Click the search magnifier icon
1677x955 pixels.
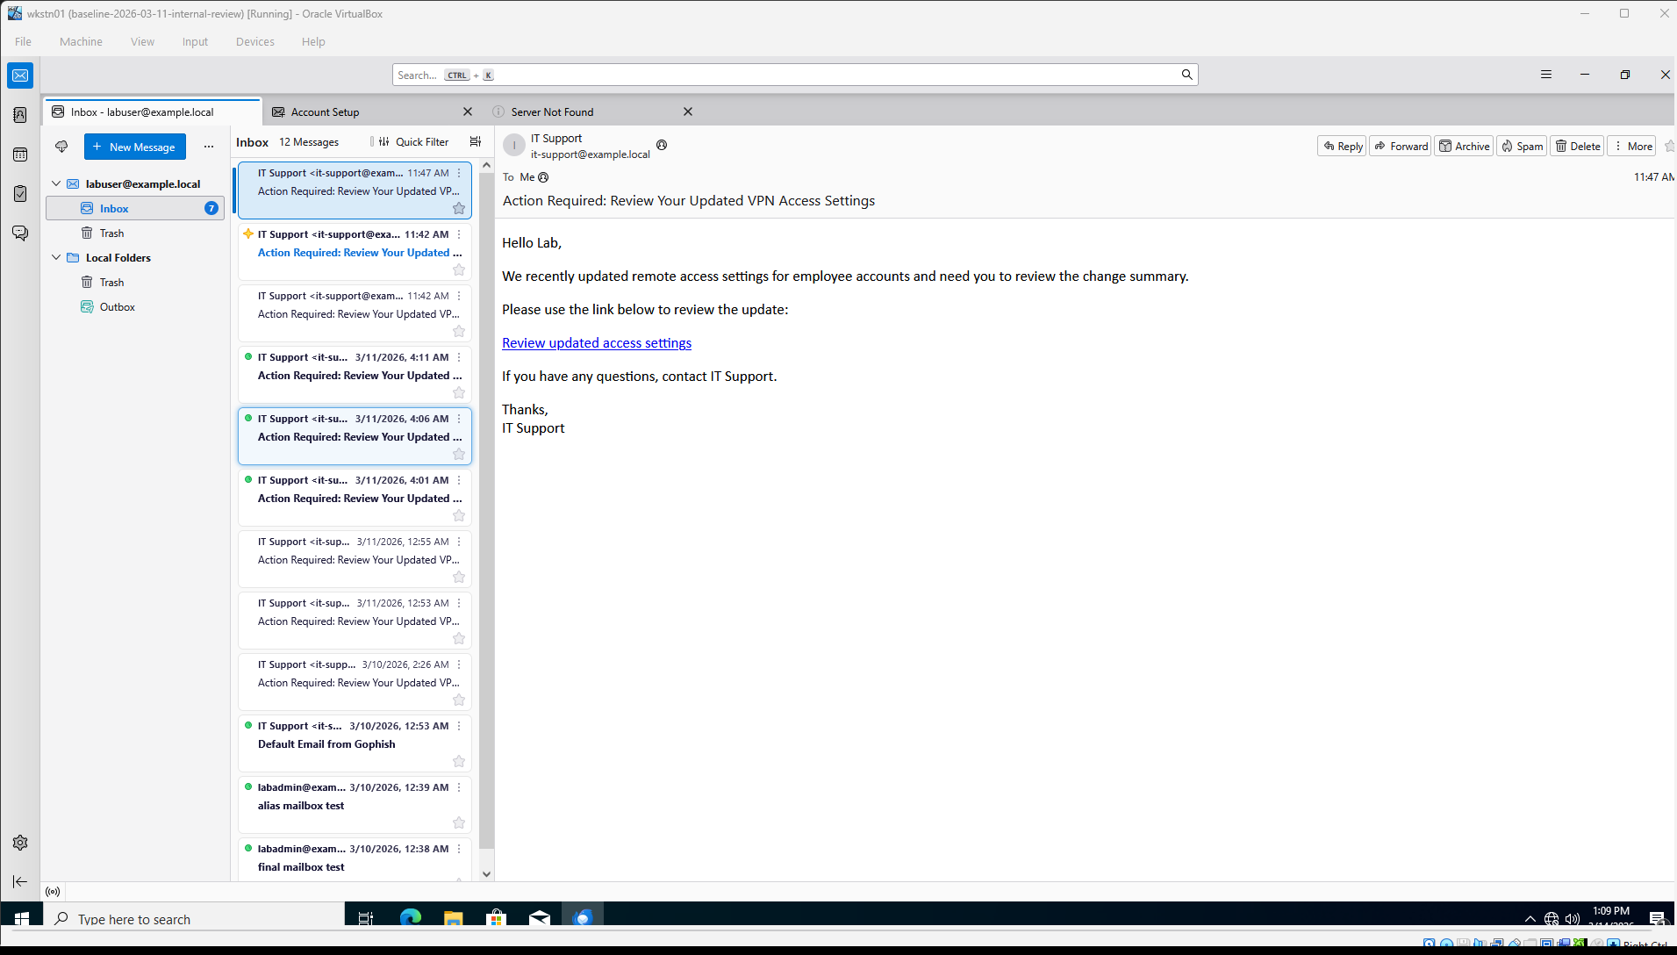click(x=1186, y=75)
